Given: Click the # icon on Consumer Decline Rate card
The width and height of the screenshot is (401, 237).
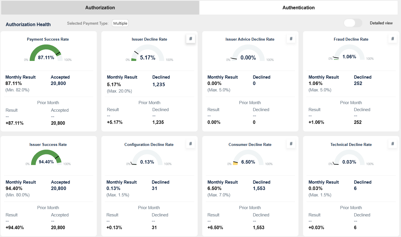Looking at the screenshot, I should point(291,144).
